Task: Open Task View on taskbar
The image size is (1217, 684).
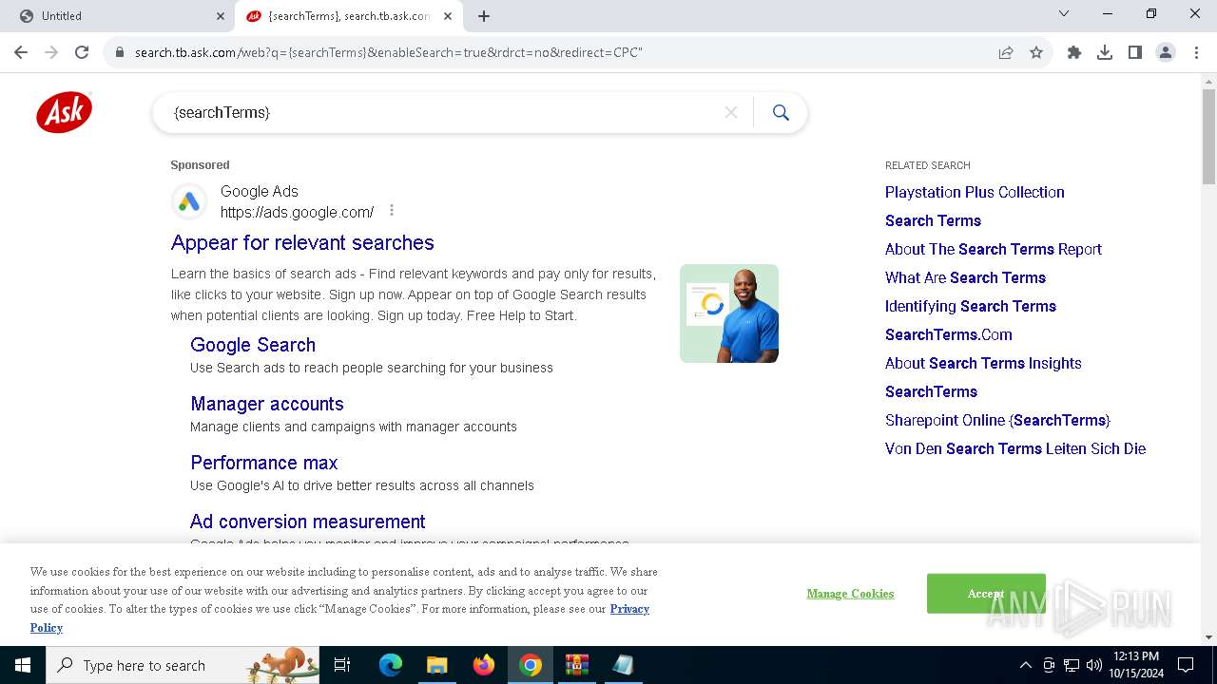Action: click(342, 665)
